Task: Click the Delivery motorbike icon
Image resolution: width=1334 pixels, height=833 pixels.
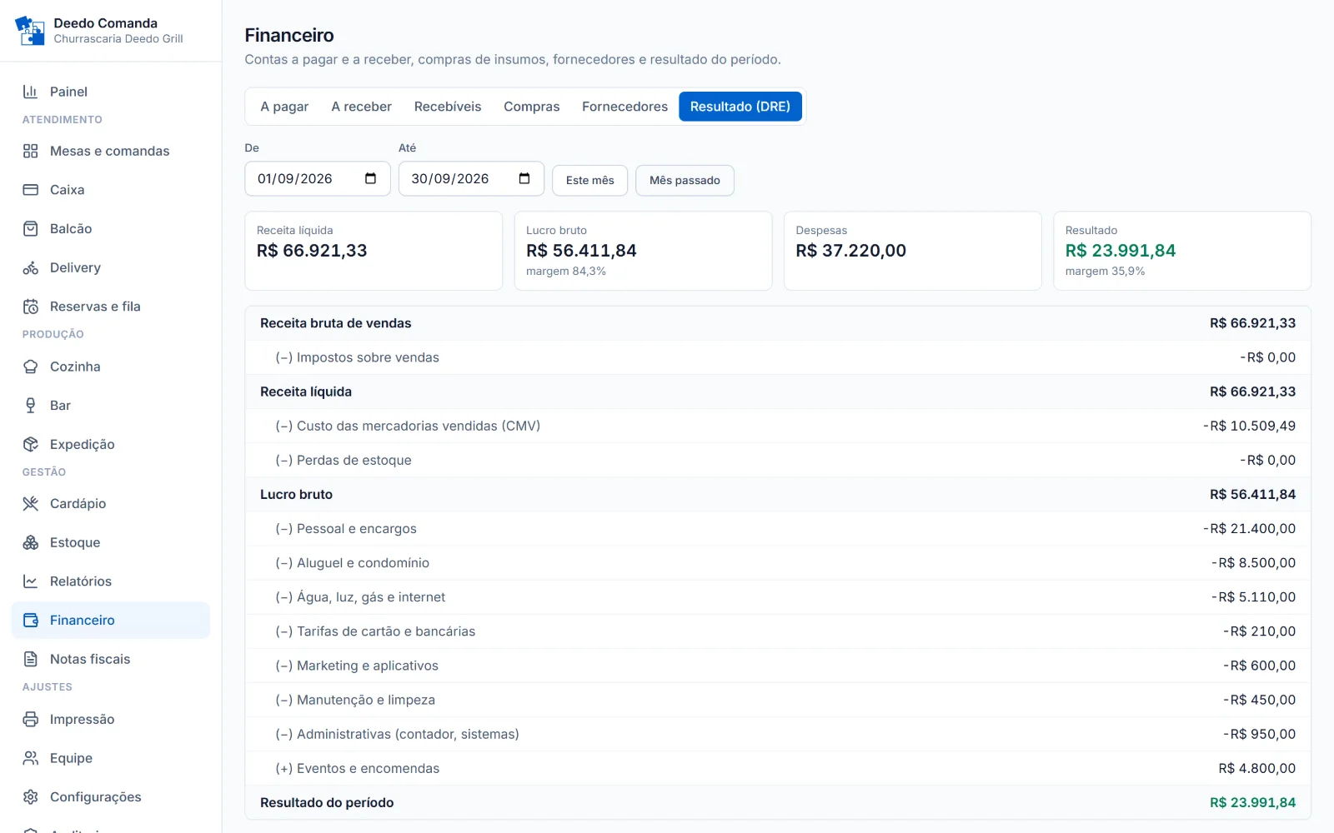Action: point(31,267)
